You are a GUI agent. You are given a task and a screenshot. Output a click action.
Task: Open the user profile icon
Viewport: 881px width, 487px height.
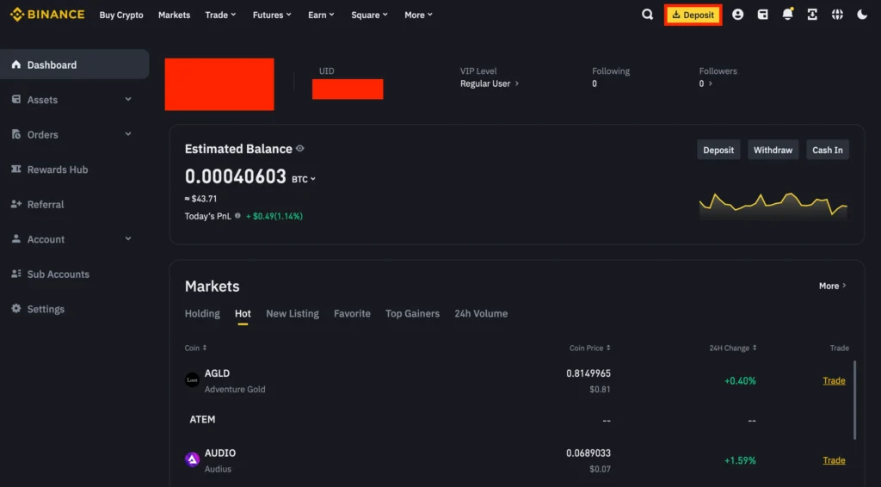737,15
